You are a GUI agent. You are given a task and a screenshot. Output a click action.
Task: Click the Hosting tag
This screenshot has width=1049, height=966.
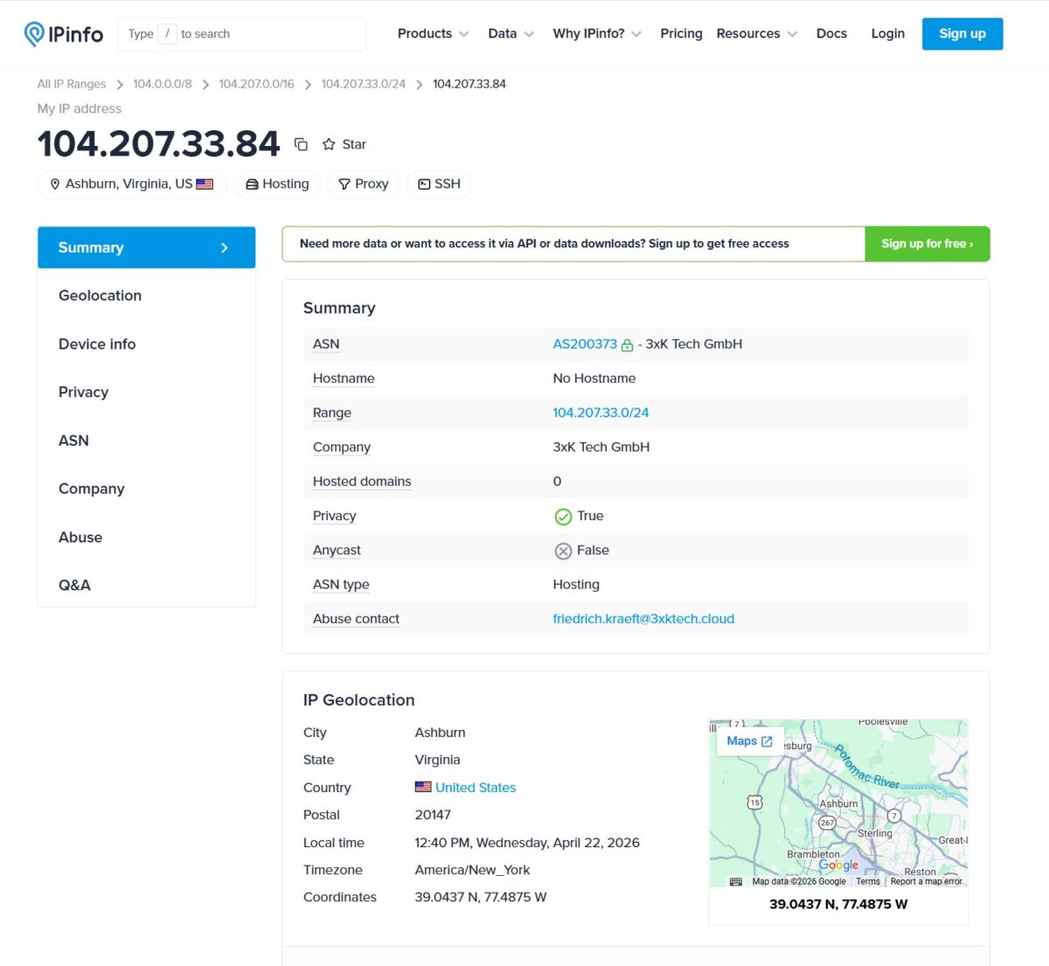(277, 184)
